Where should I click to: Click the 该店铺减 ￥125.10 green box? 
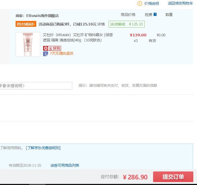126,24
